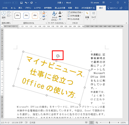Click the tab selector L button on ruler
The width and height of the screenshot is (129, 125).
(x=2, y=26)
